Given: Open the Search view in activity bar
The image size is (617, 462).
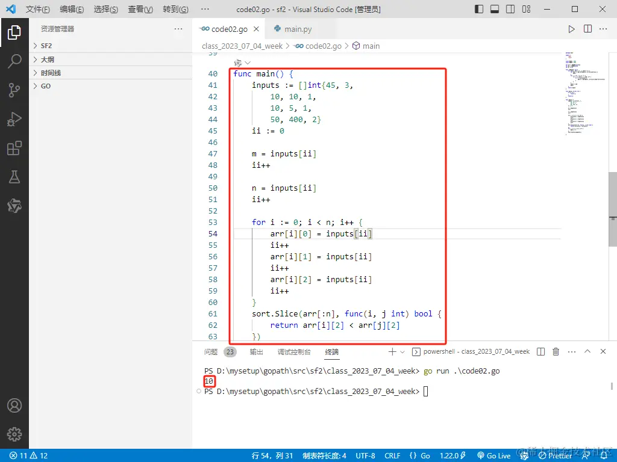Looking at the screenshot, I should click(14, 61).
